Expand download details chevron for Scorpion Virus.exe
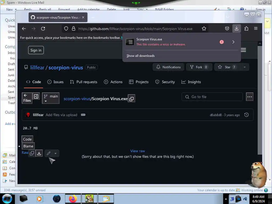 233,42
